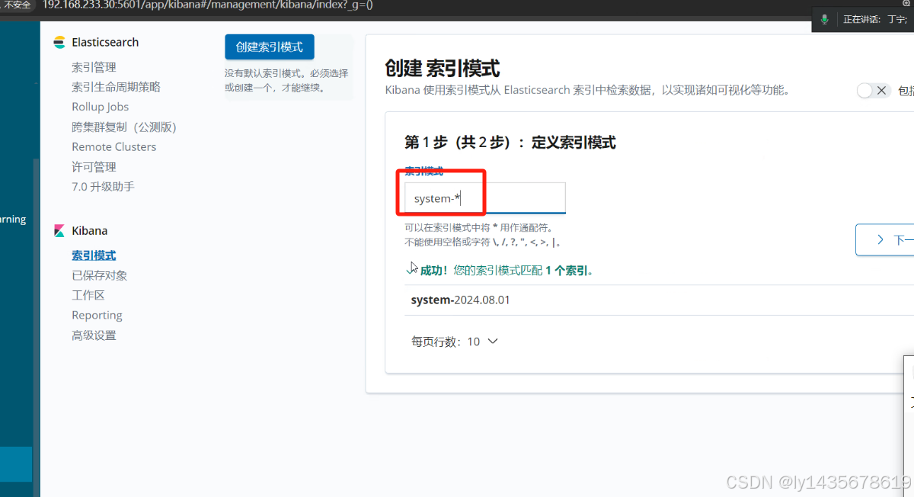This screenshot has height=497, width=914.
Task: Click the next step button
Action: click(885, 239)
